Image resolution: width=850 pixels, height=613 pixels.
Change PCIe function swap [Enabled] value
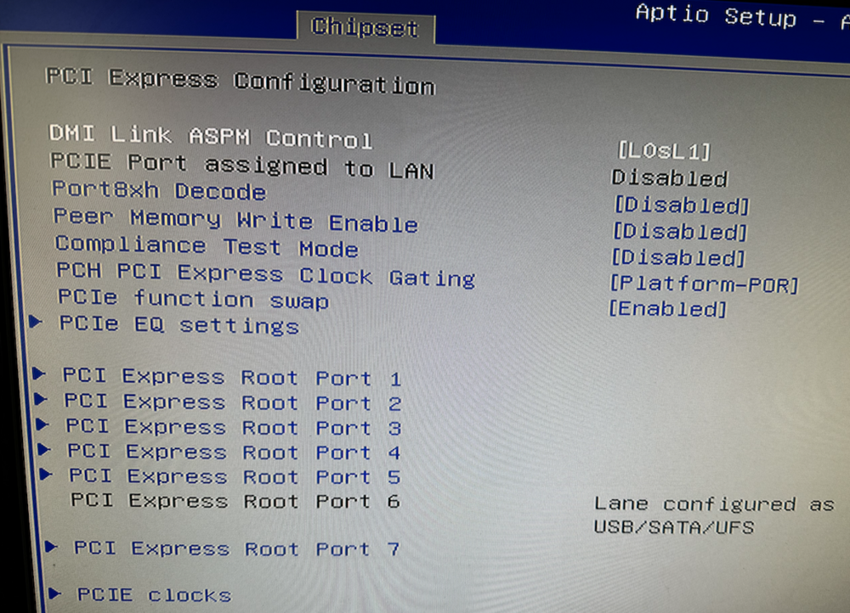pos(667,309)
